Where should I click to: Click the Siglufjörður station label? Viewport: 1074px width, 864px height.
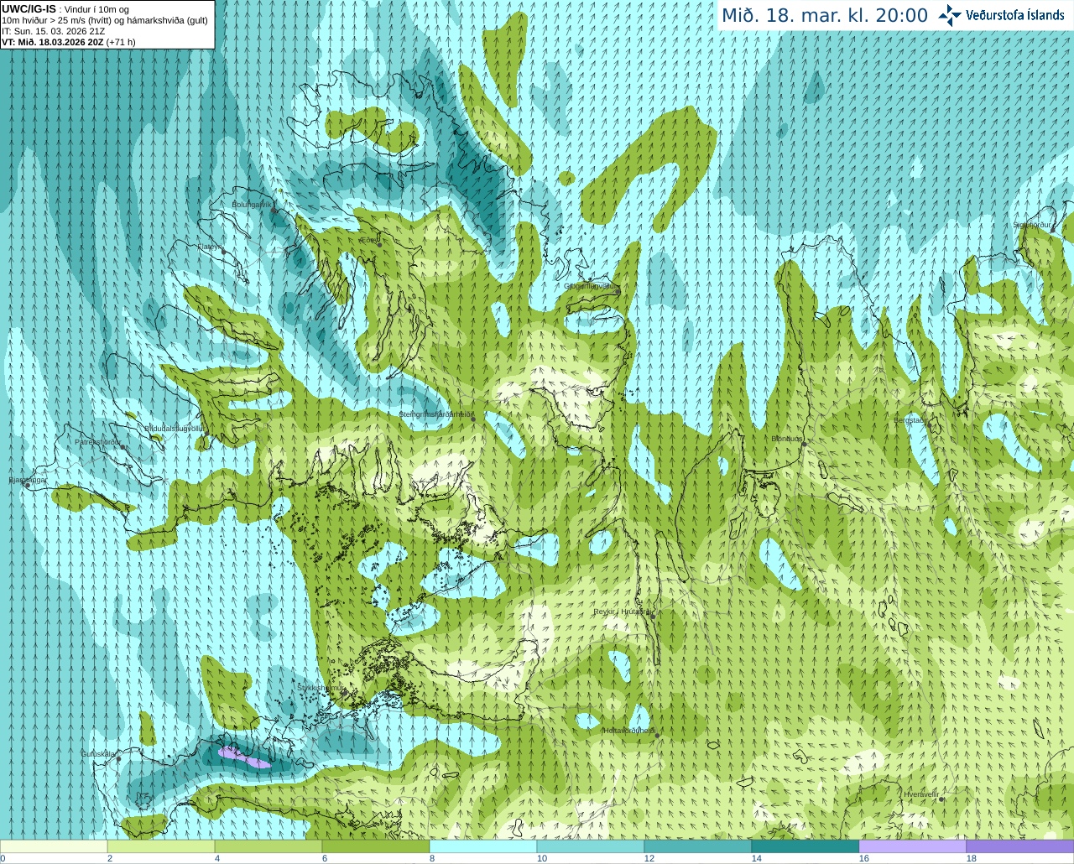tap(1032, 225)
